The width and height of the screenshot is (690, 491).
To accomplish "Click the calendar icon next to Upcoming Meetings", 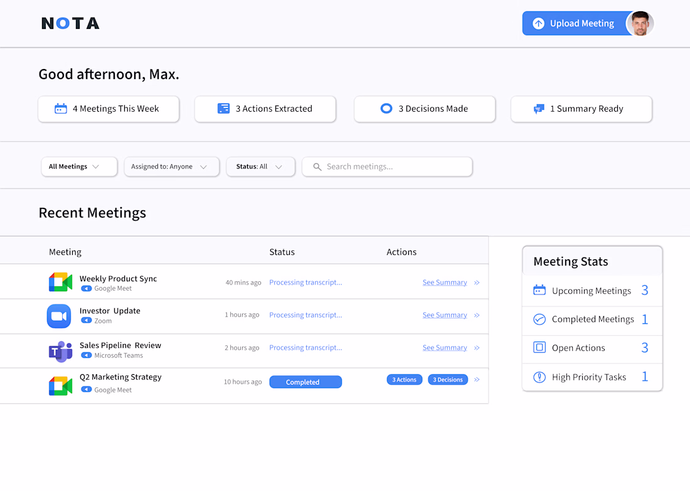I will click(x=539, y=289).
